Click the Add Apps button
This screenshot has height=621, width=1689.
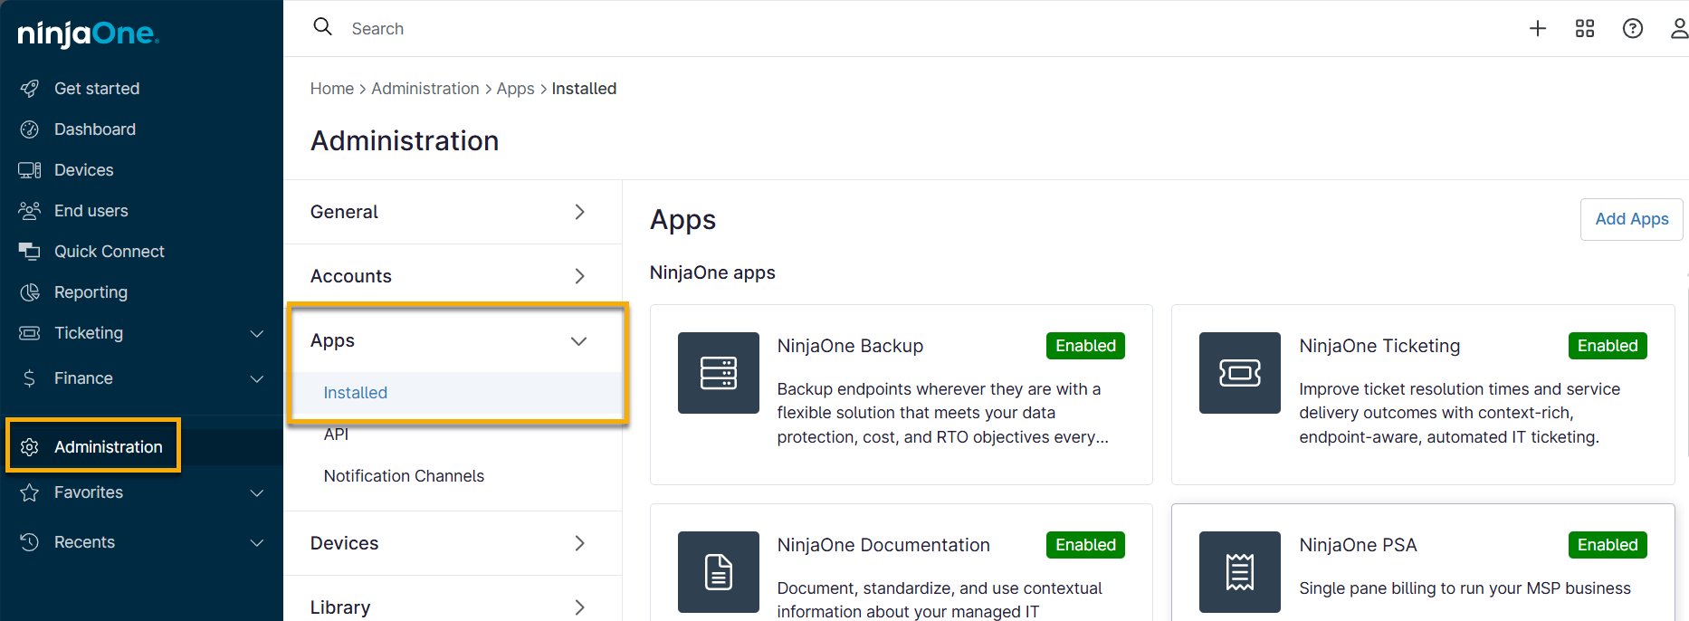(x=1631, y=219)
